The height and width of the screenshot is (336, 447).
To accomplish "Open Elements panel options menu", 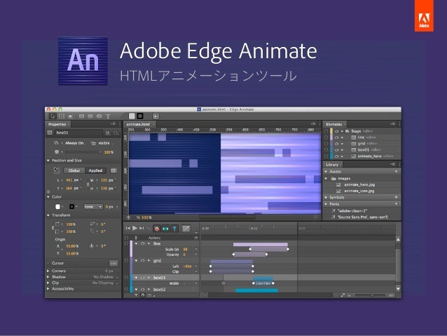I will [393, 124].
